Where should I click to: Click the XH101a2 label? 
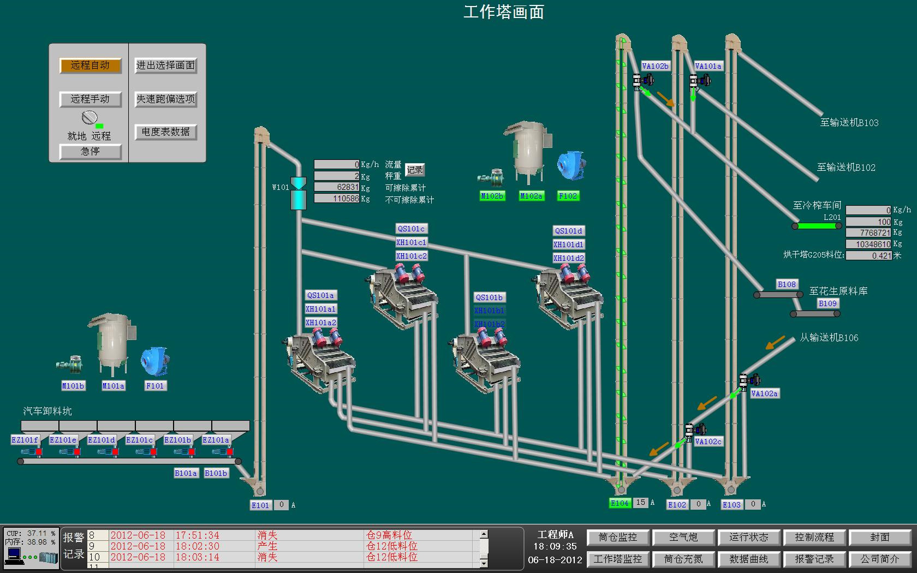click(321, 323)
